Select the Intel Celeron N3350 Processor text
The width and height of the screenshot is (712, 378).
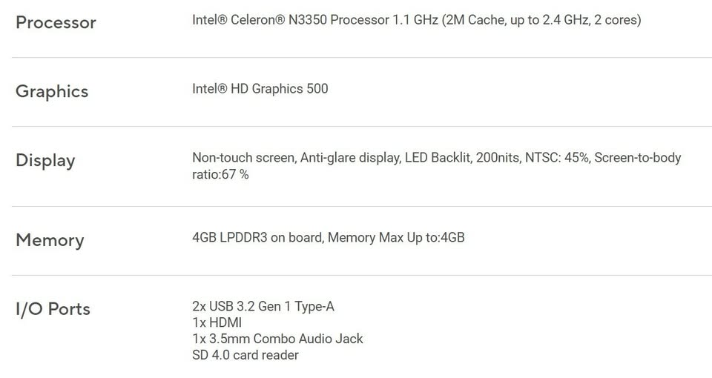[291, 20]
